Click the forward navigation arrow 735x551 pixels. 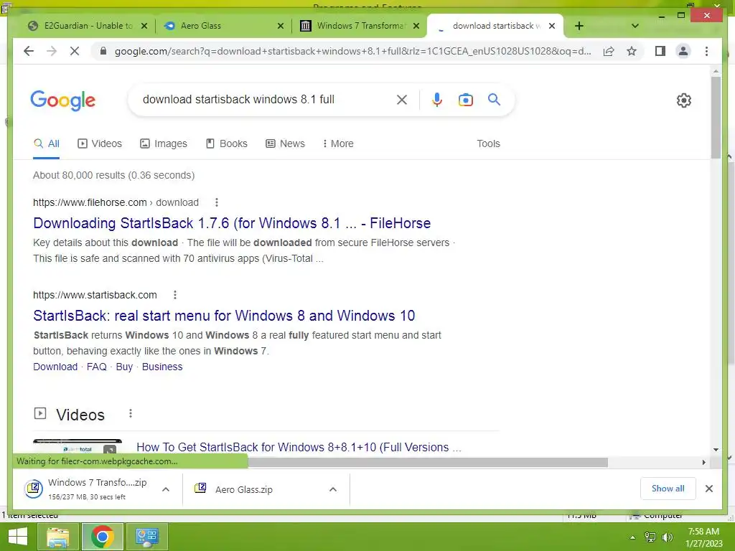52,51
